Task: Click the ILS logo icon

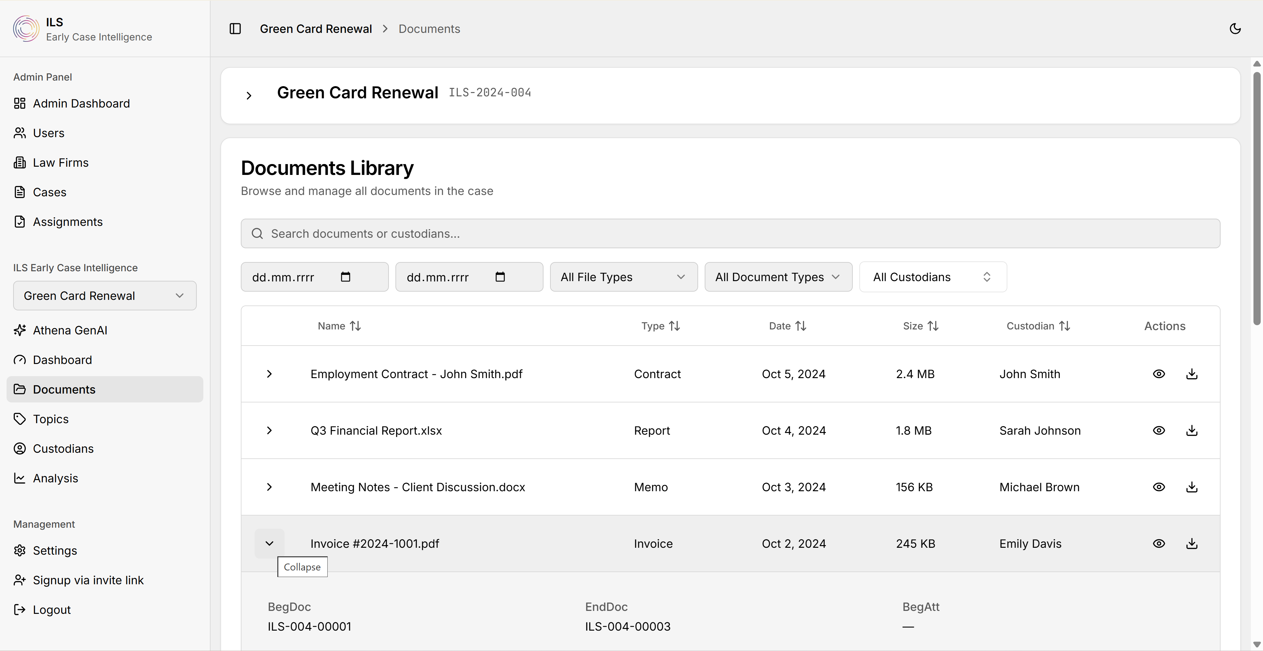Action: click(x=26, y=29)
